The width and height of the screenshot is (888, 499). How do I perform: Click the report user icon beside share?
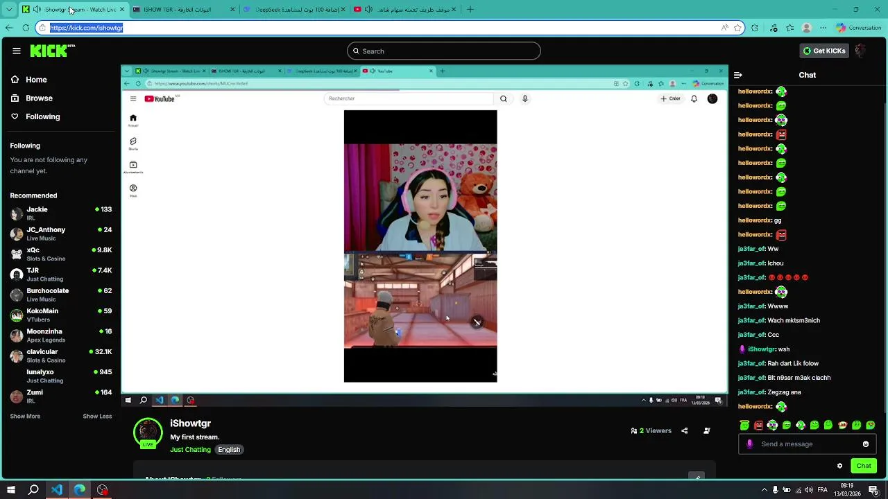[707, 430]
